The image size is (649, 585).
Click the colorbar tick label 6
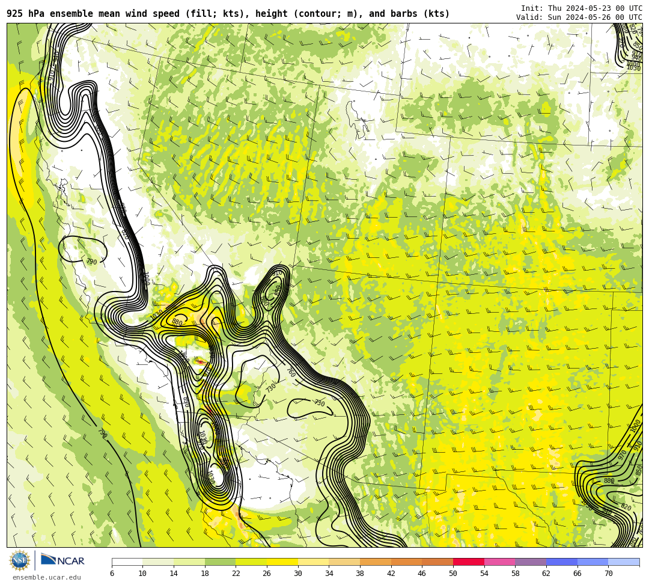tap(112, 574)
